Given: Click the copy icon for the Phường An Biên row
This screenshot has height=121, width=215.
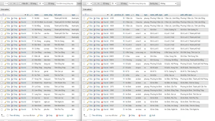Looking at the screenshot, I should click(x=95, y=79).
